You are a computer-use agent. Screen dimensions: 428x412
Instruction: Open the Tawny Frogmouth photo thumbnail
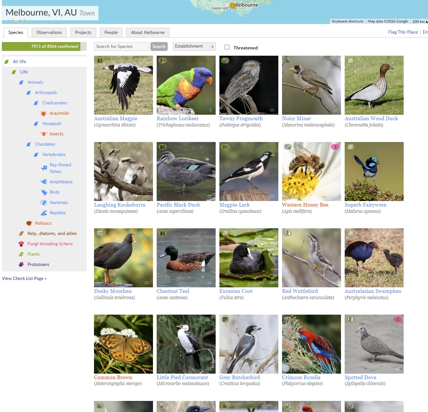[x=249, y=85]
